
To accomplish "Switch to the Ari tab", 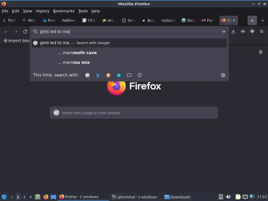I will click(109, 20).
